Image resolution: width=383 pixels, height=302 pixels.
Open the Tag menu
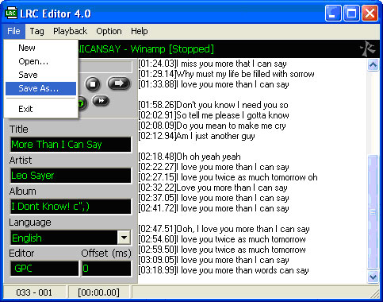pos(36,31)
